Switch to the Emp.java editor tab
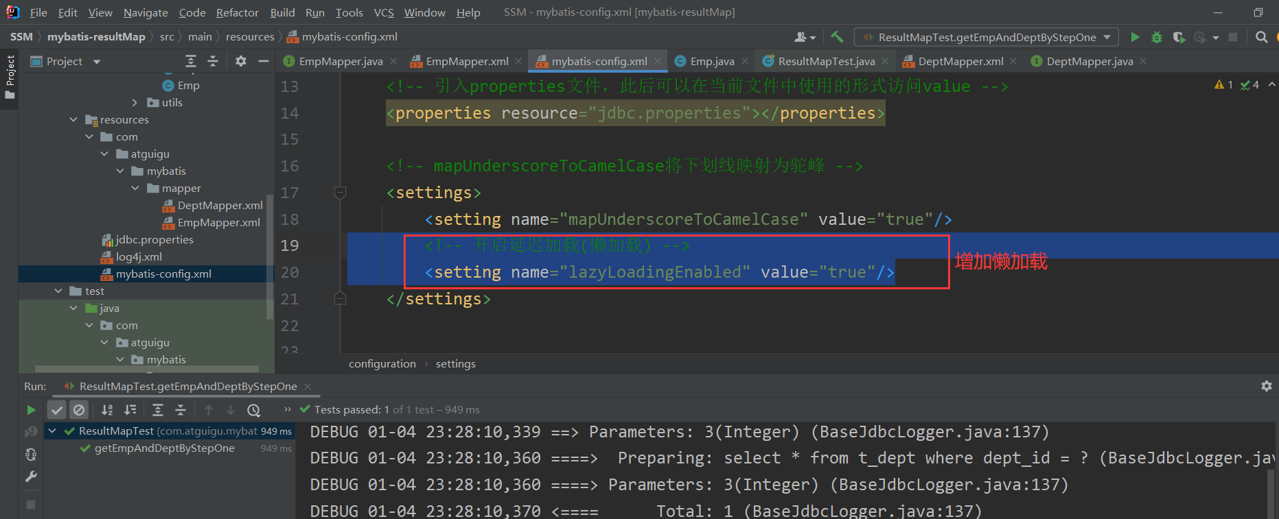Image resolution: width=1279 pixels, height=519 pixels. click(713, 61)
